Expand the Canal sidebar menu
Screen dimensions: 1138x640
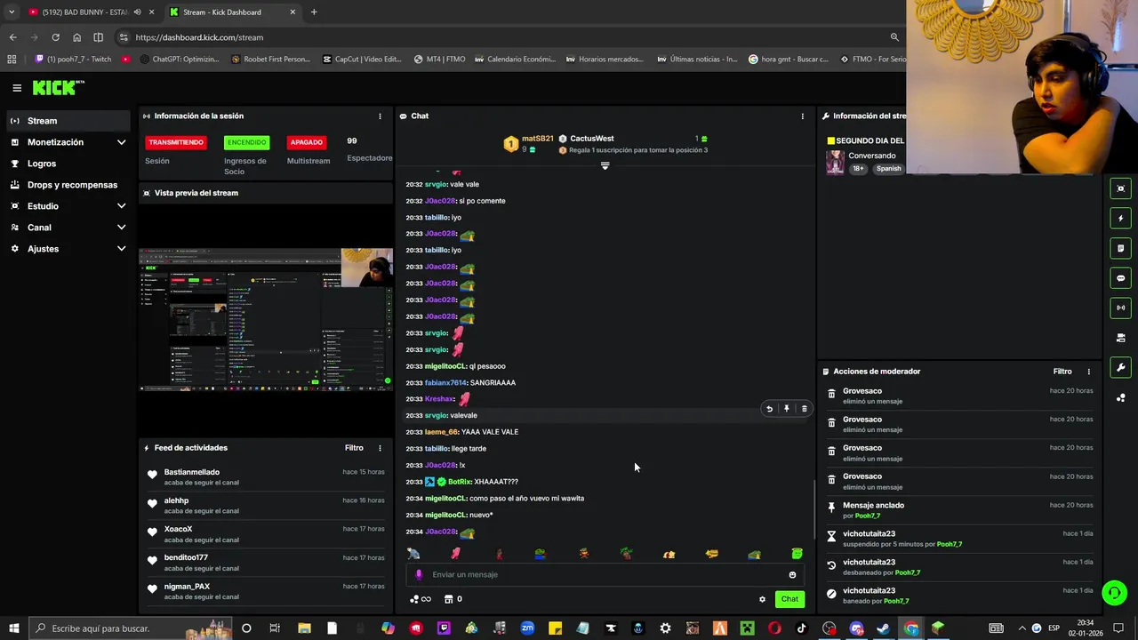coord(68,228)
